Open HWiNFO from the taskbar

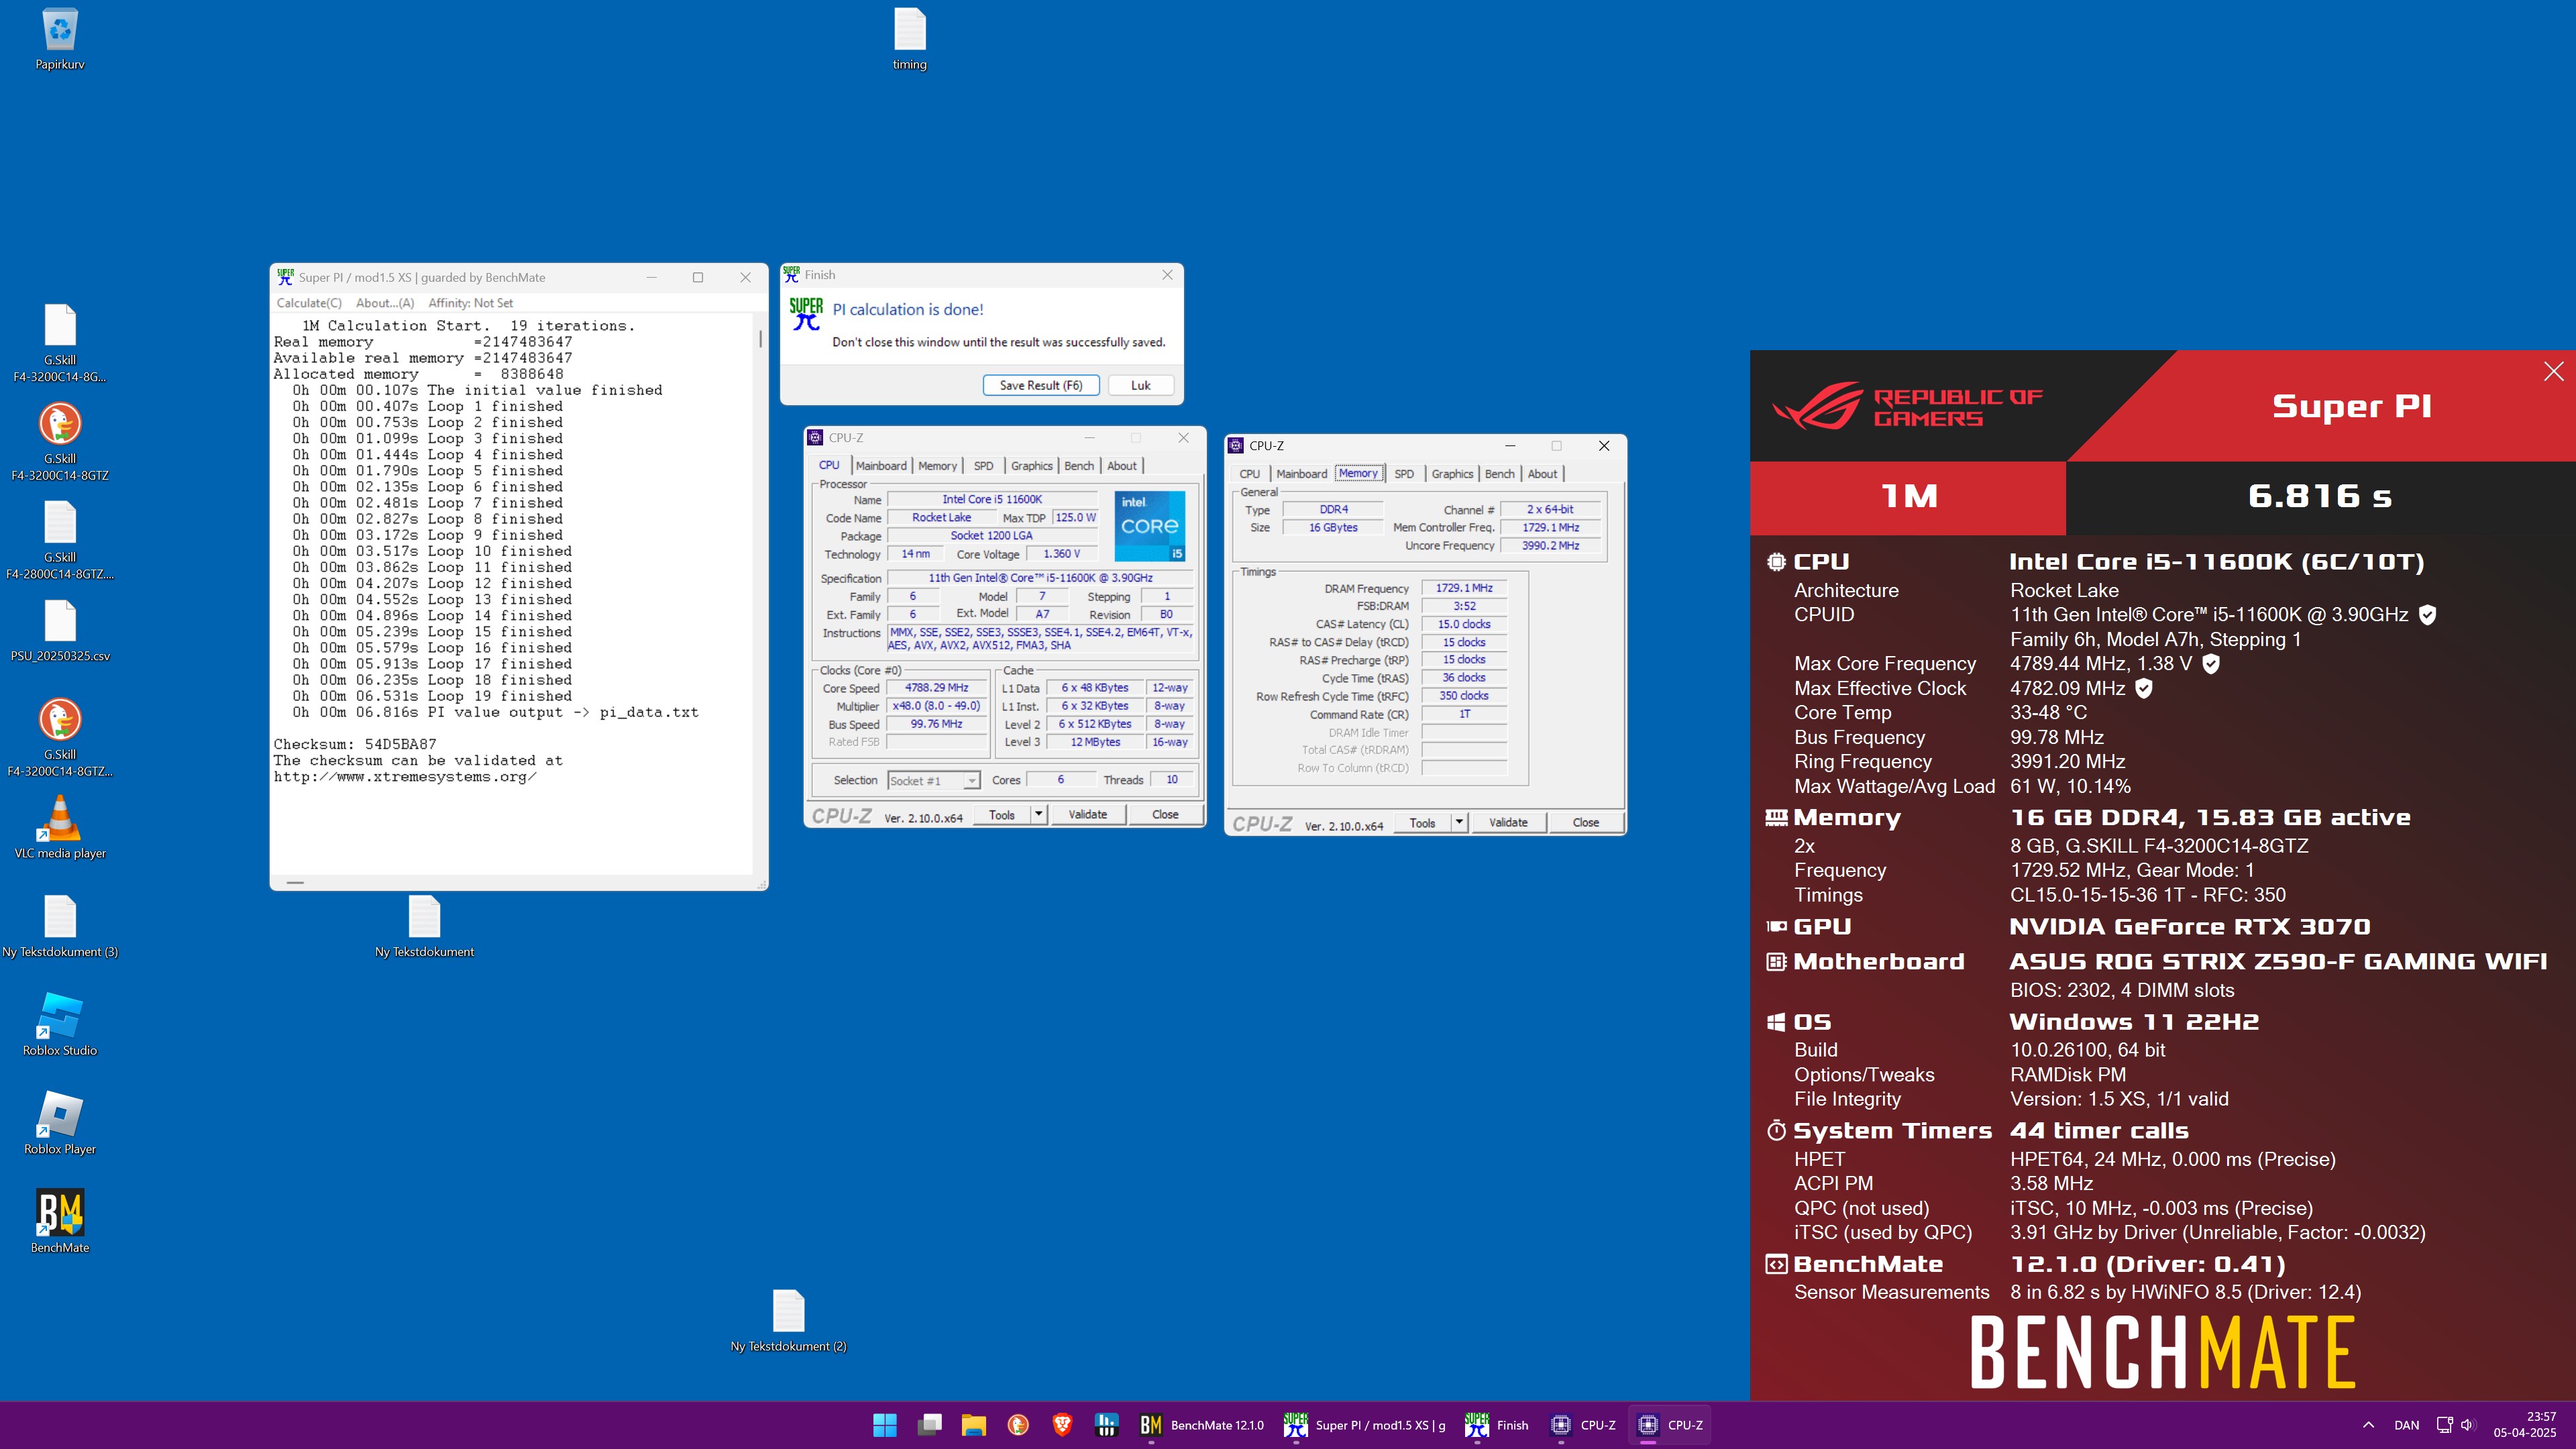coord(1106,1425)
